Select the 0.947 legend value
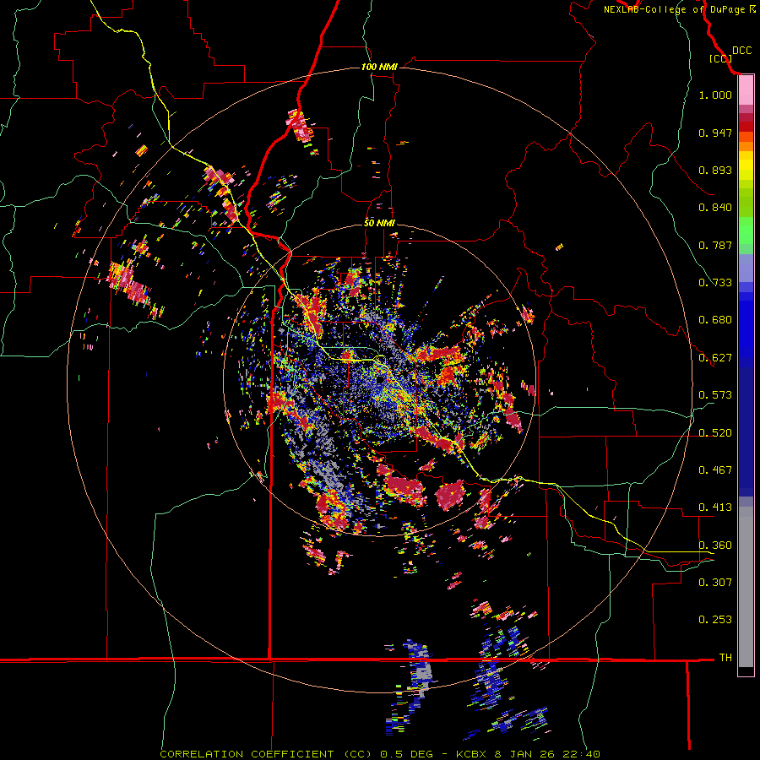 pyautogui.click(x=715, y=133)
